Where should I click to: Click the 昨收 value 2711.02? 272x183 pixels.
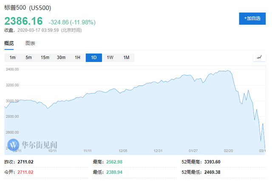pyautogui.click(x=25, y=162)
